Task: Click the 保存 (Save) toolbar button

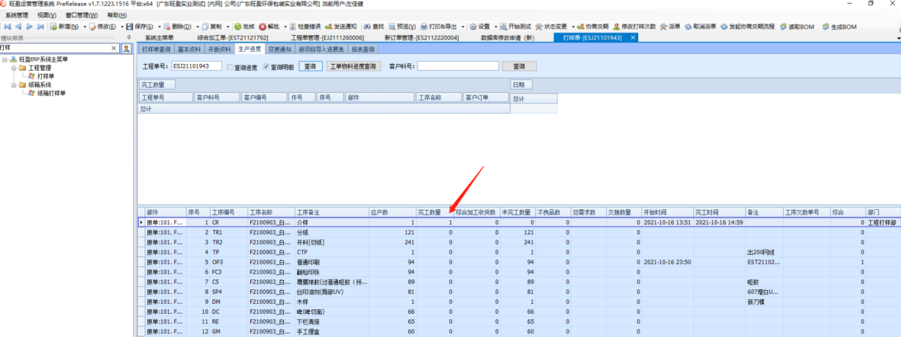Action: [x=140, y=27]
